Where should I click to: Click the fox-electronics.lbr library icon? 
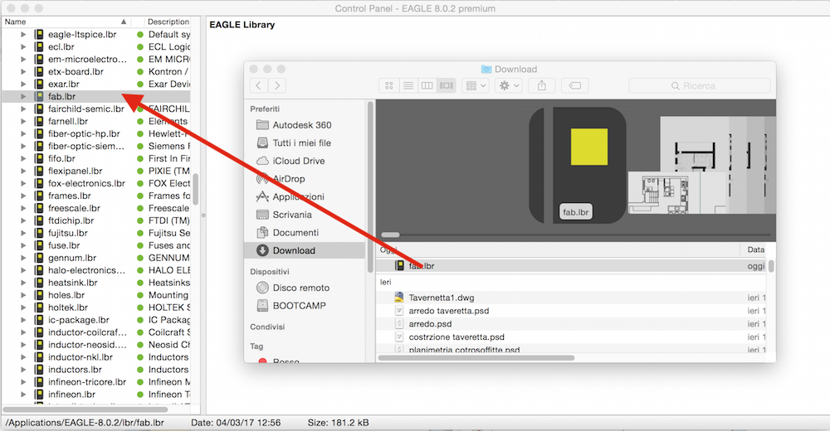[x=39, y=183]
